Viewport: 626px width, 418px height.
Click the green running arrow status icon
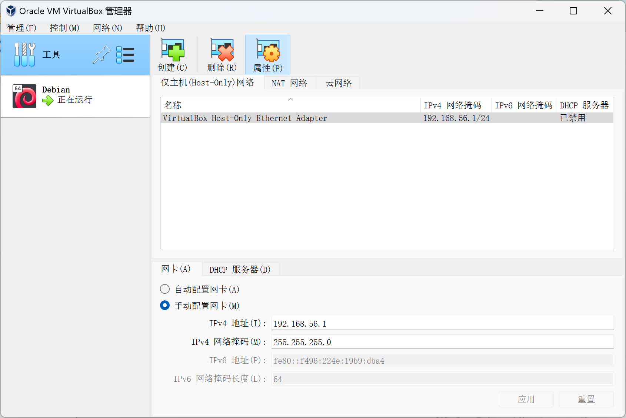tap(48, 100)
